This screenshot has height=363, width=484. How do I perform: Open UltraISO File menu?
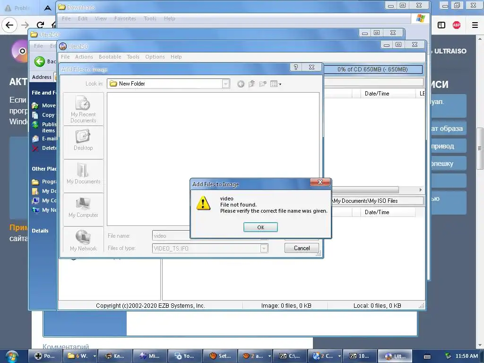click(x=65, y=57)
